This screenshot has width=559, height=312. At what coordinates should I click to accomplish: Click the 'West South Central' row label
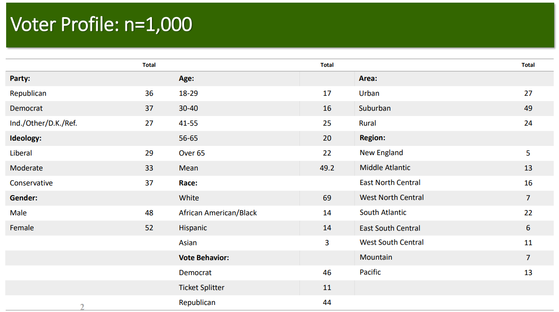[x=392, y=243]
